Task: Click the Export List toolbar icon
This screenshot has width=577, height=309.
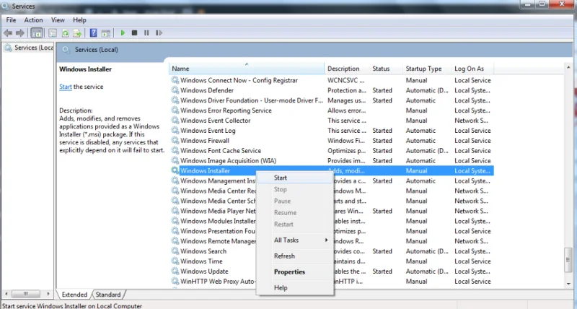Action: [77, 33]
